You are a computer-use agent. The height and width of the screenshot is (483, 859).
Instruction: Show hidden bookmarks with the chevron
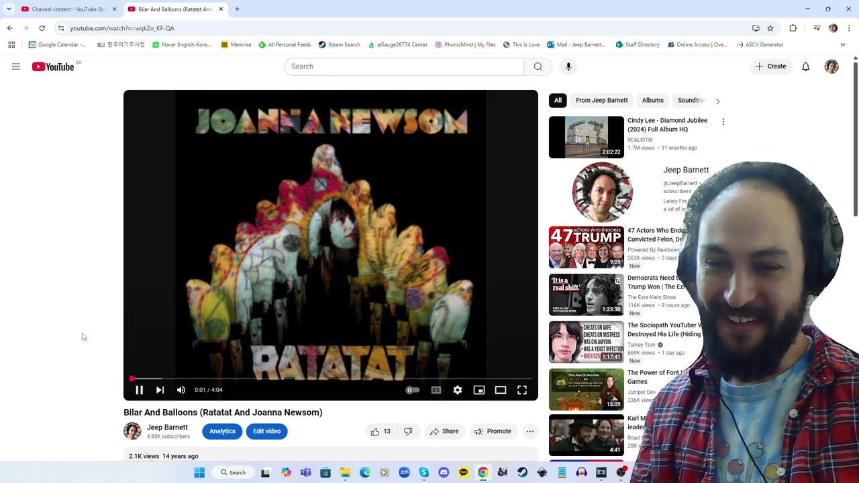point(842,45)
